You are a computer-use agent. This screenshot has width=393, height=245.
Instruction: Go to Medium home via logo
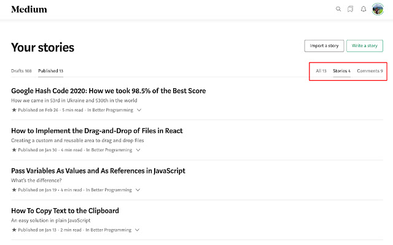tap(29, 9)
